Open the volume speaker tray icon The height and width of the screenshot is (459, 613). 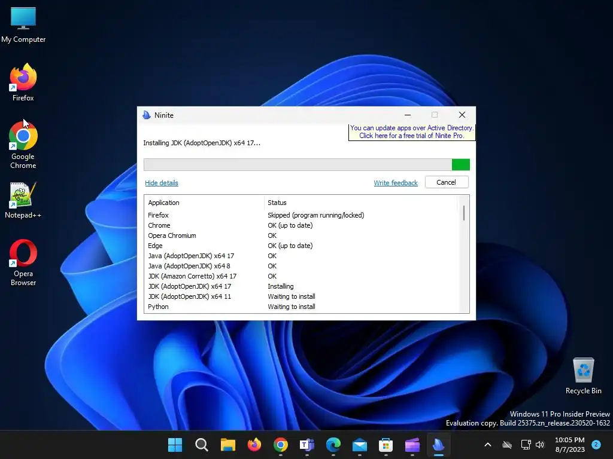pos(540,445)
